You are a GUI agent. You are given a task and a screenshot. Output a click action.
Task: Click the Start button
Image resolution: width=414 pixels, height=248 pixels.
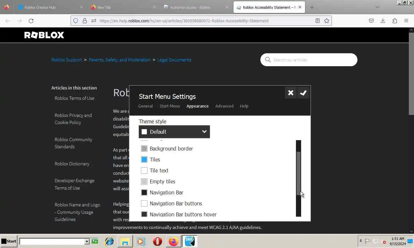coord(9,241)
